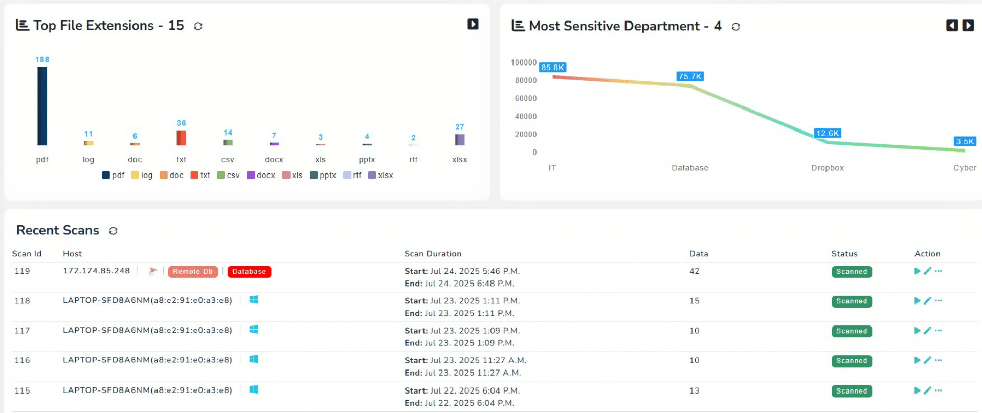Viewport: 982px width, 413px height.
Task: Refresh the Recent Scans table
Action: pos(113,231)
